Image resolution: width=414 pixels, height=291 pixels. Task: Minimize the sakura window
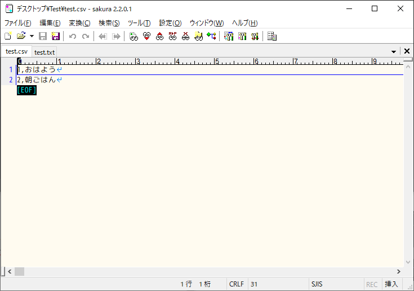click(x=349, y=8)
